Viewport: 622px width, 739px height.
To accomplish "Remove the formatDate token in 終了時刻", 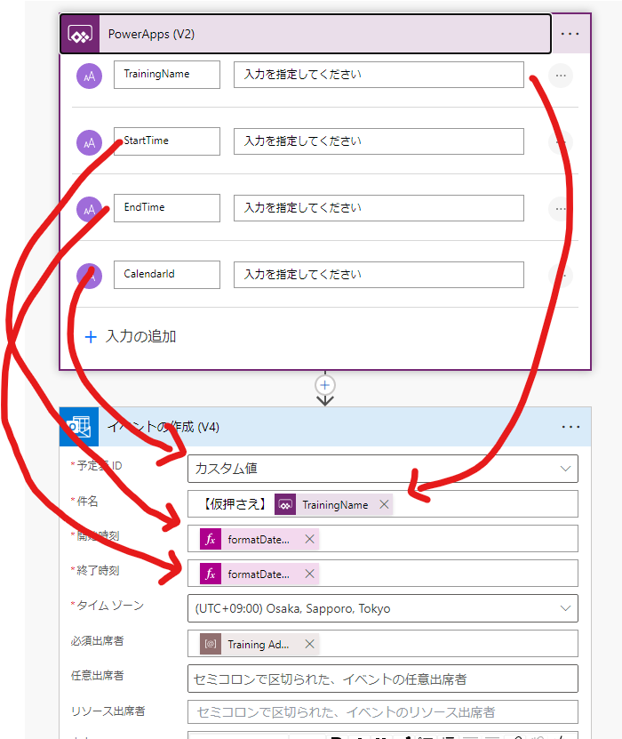I will coord(309,574).
